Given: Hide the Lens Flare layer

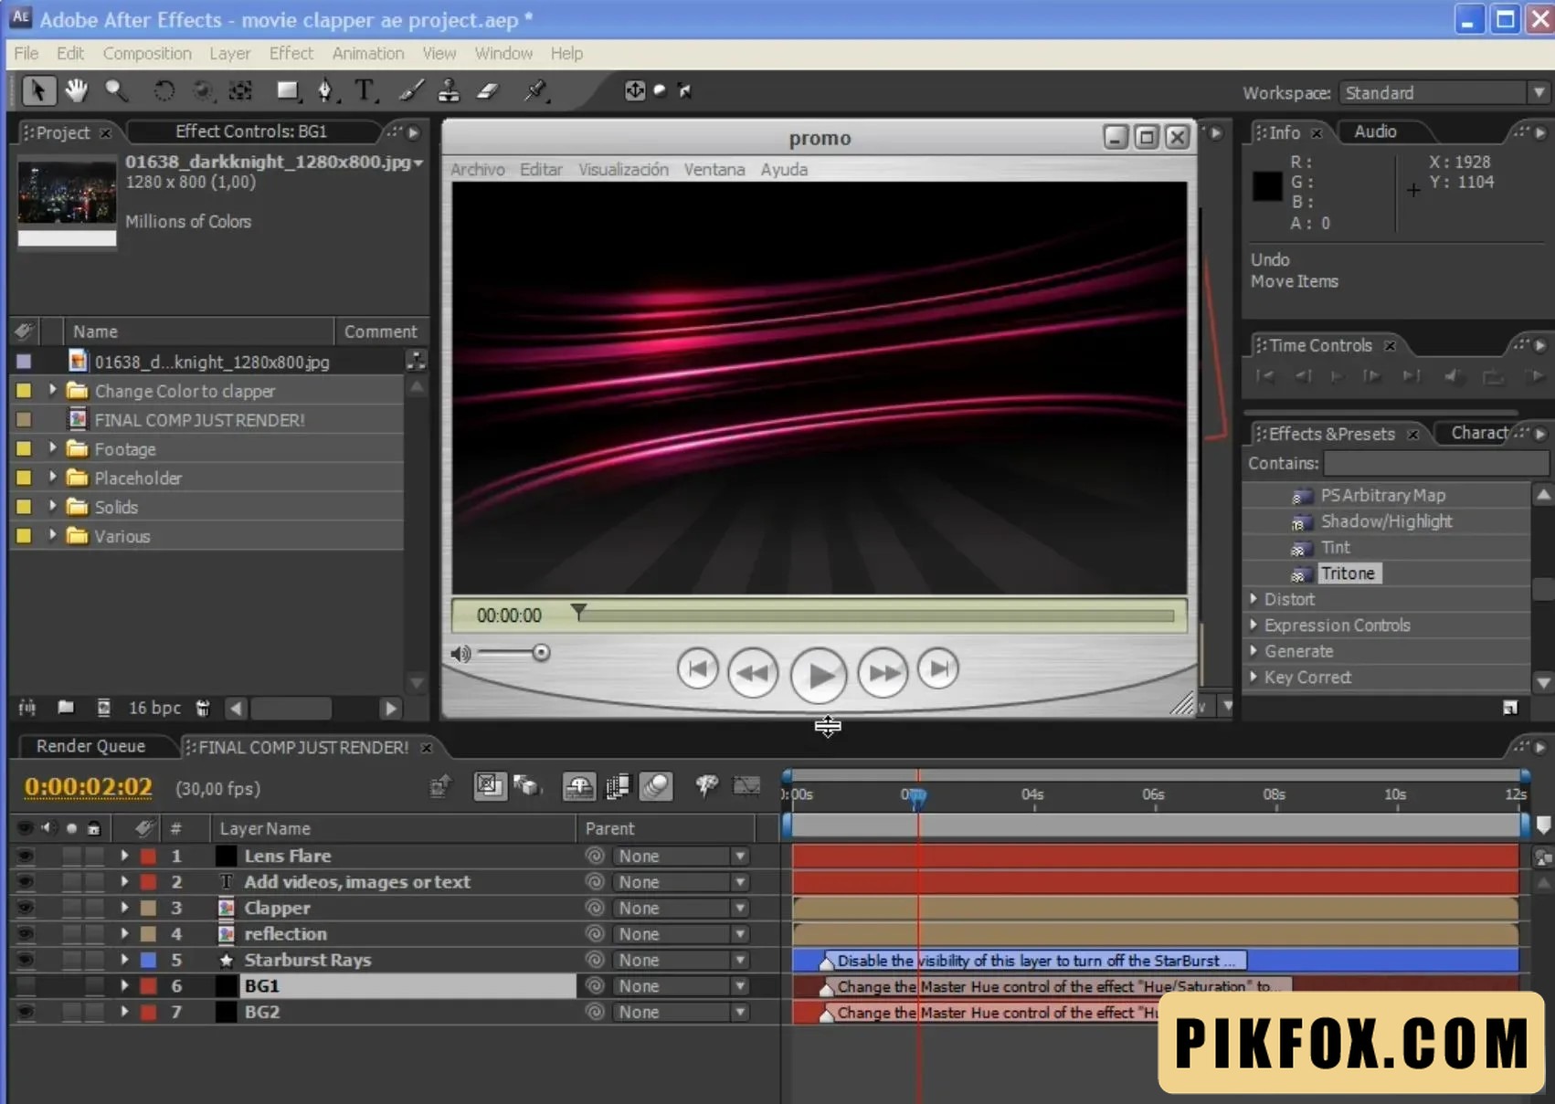Looking at the screenshot, I should coord(25,857).
